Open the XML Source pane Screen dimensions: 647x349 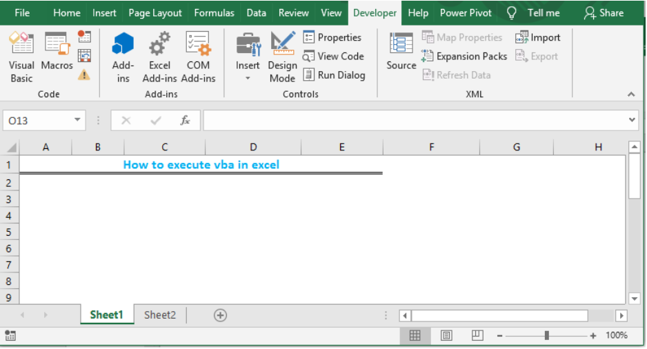(401, 51)
